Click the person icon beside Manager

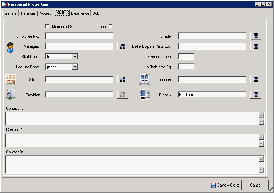click(10, 47)
